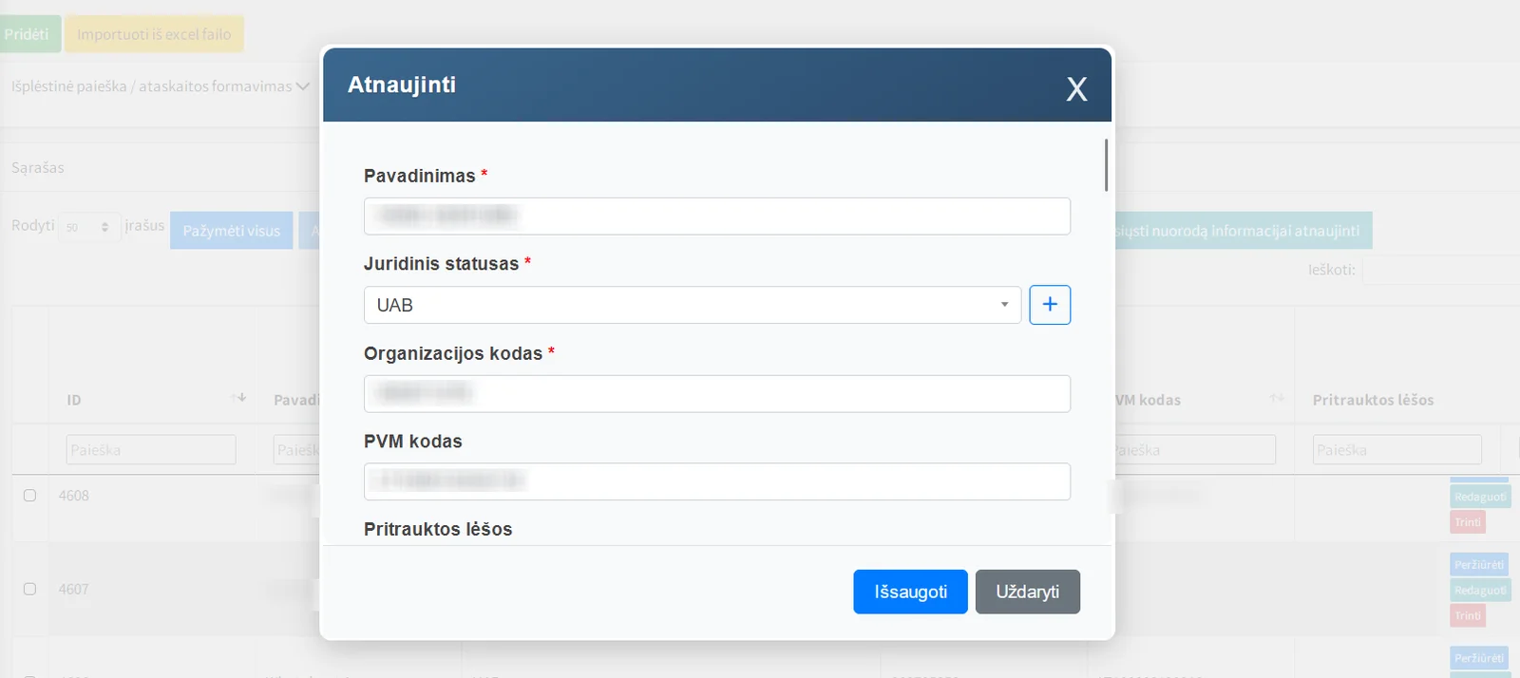Select the checkbox for row 4607
1520x678 pixels.
pyautogui.click(x=29, y=589)
